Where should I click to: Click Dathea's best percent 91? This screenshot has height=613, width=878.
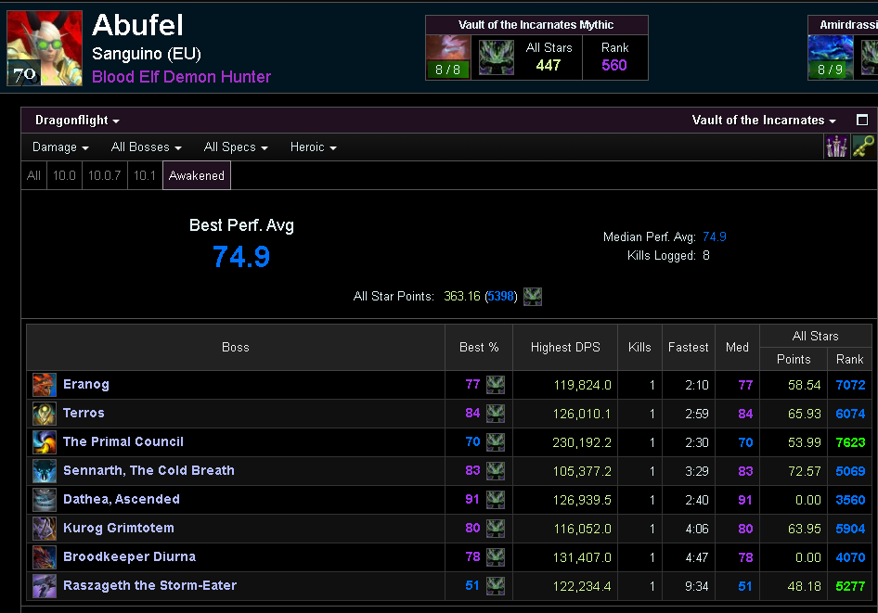472,500
